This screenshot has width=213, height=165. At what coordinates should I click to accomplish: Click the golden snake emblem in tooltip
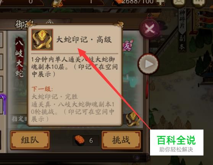(x=42, y=40)
